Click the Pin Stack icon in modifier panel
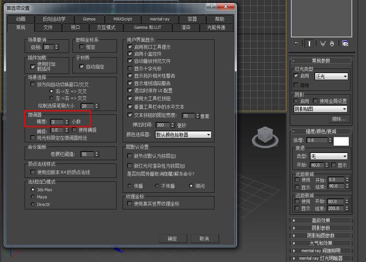 click(x=297, y=43)
